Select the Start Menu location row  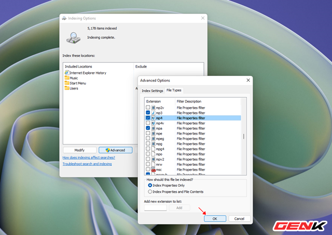[75, 83]
